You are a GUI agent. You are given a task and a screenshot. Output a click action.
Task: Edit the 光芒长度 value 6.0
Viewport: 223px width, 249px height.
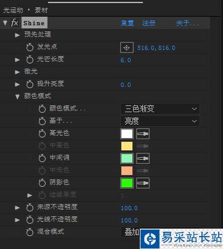tap(126, 60)
